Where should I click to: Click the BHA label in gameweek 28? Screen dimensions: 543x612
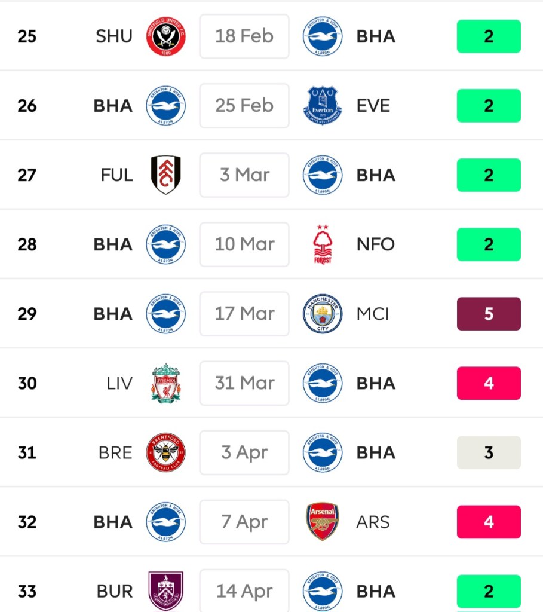113,244
